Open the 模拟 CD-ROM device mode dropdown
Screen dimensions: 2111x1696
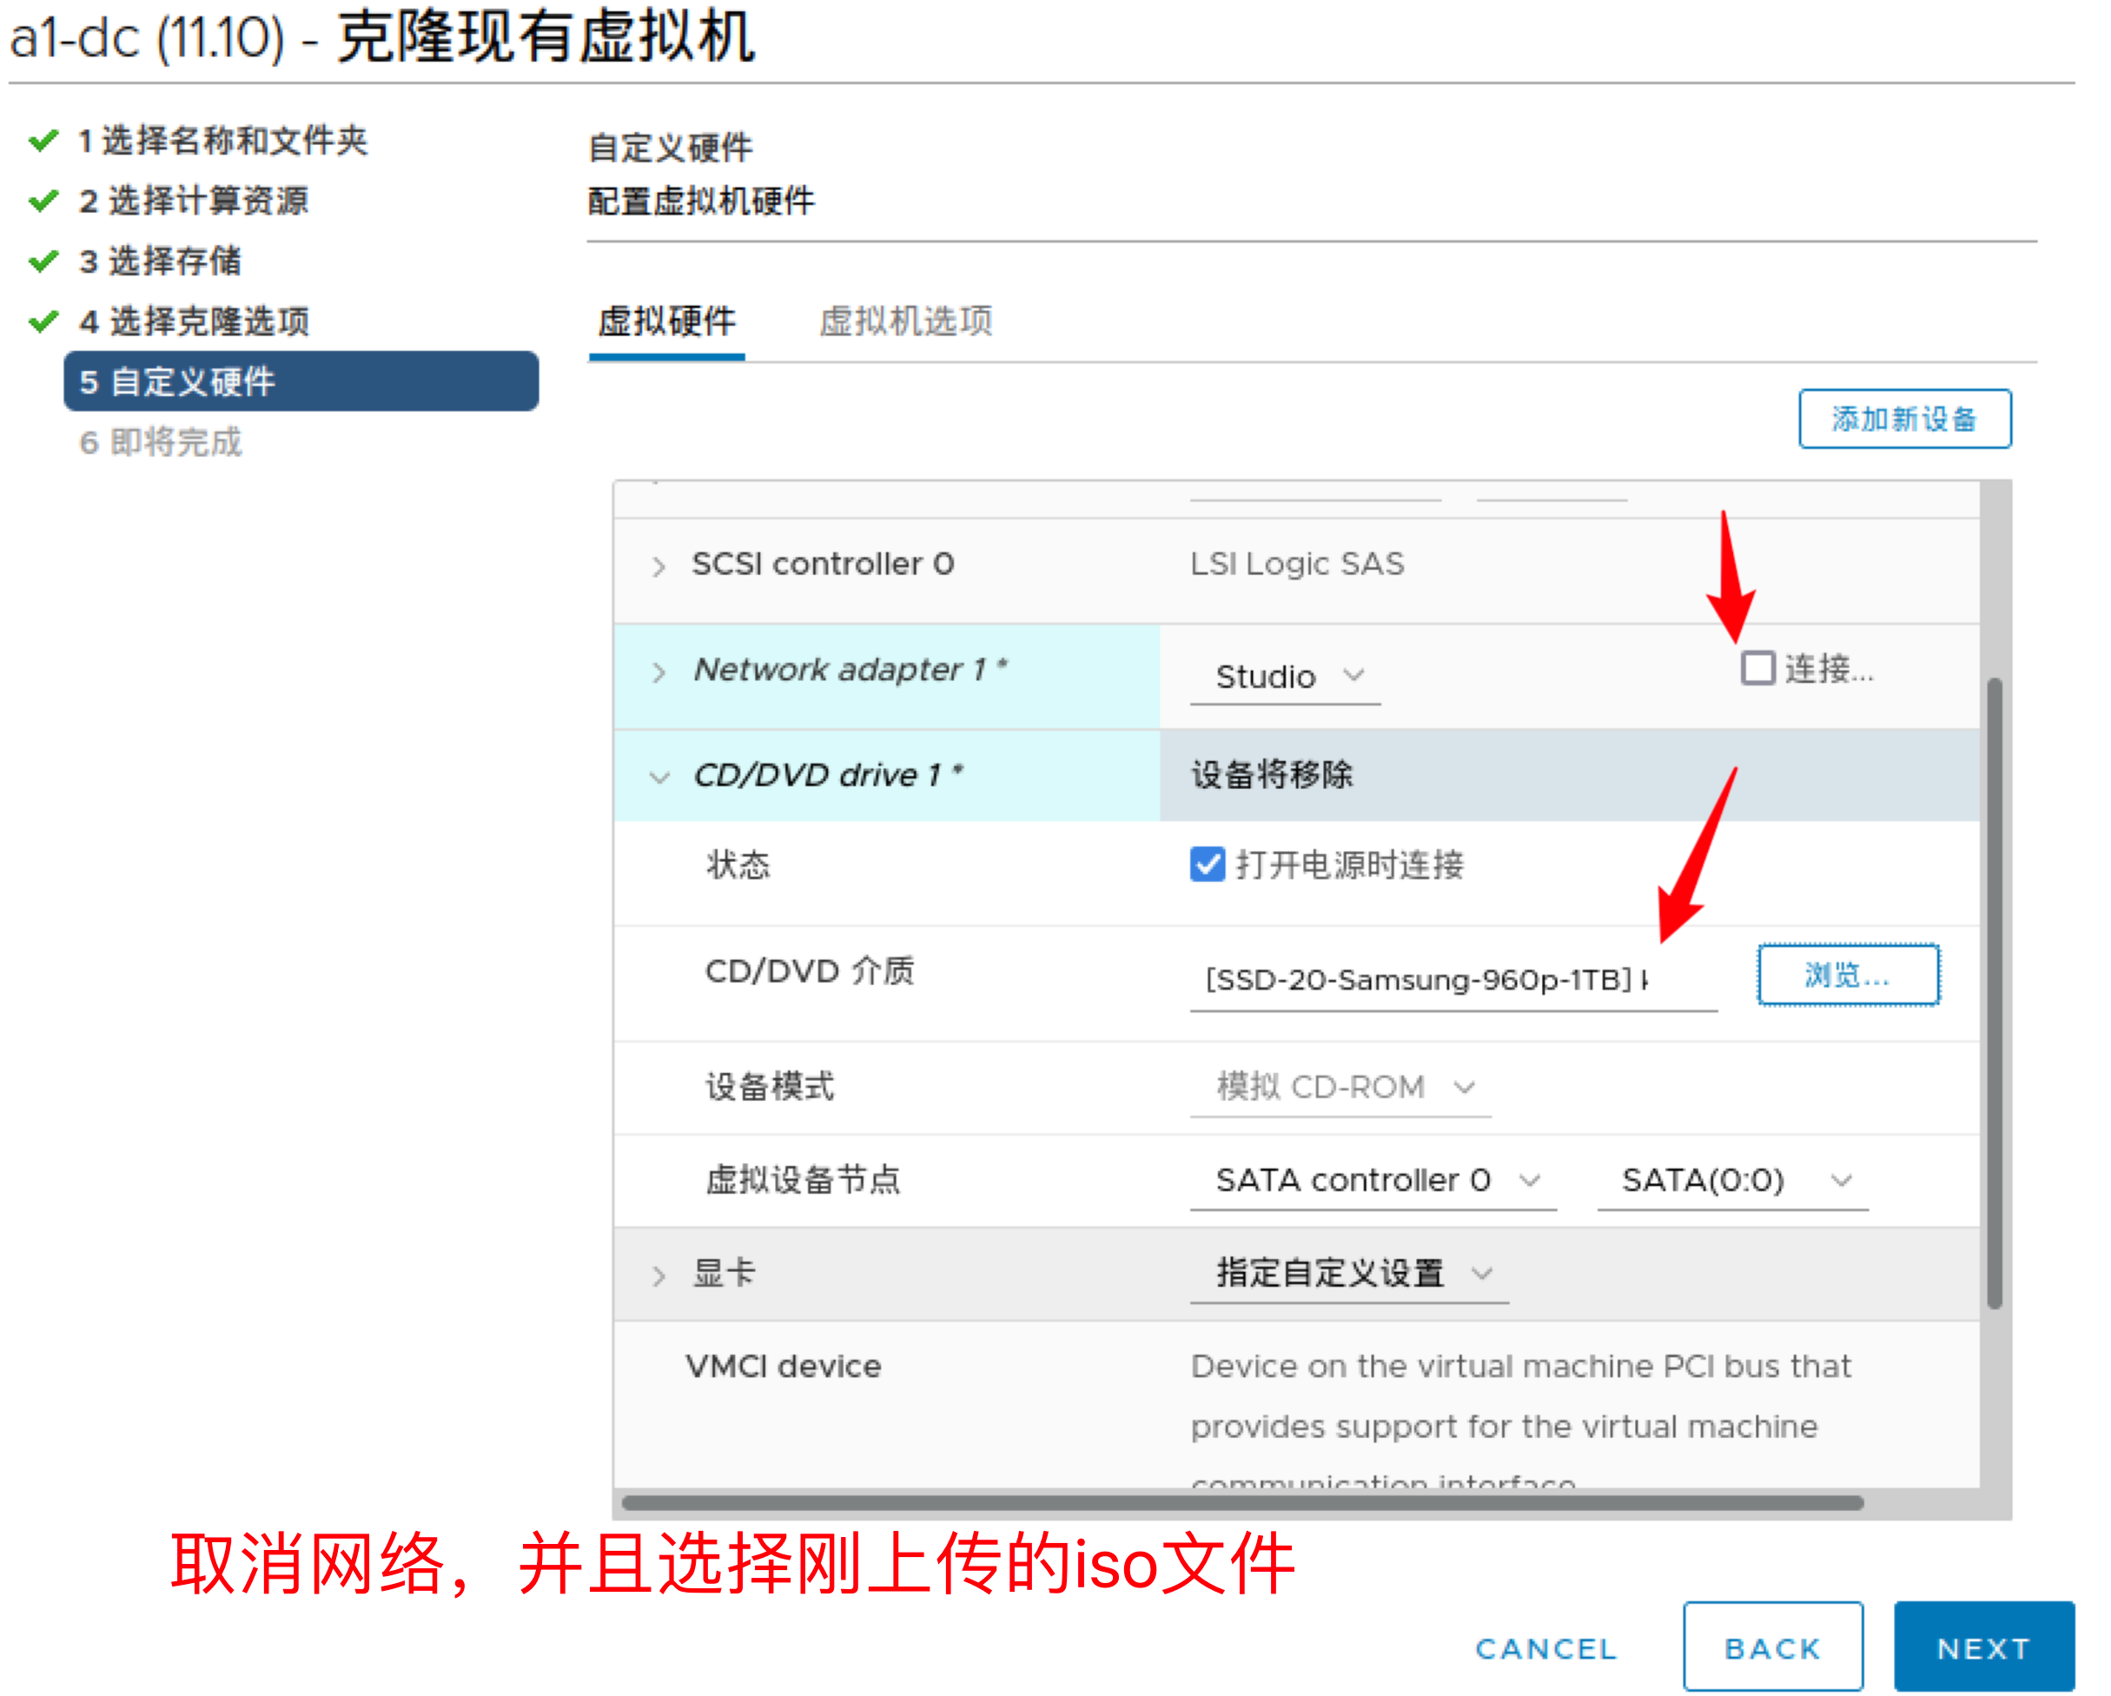(1342, 1087)
